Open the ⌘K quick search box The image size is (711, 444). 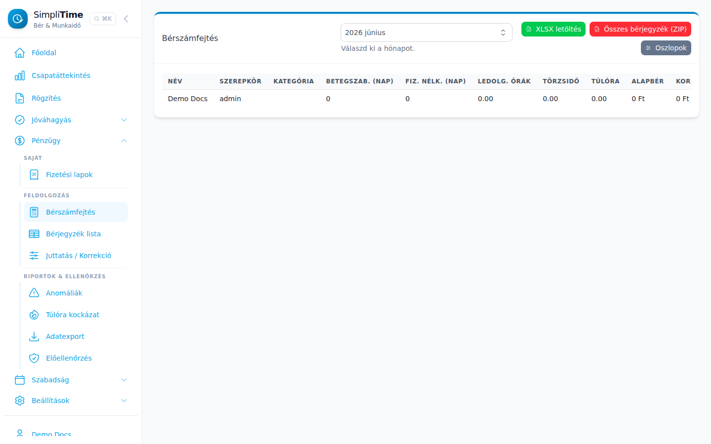pos(103,19)
